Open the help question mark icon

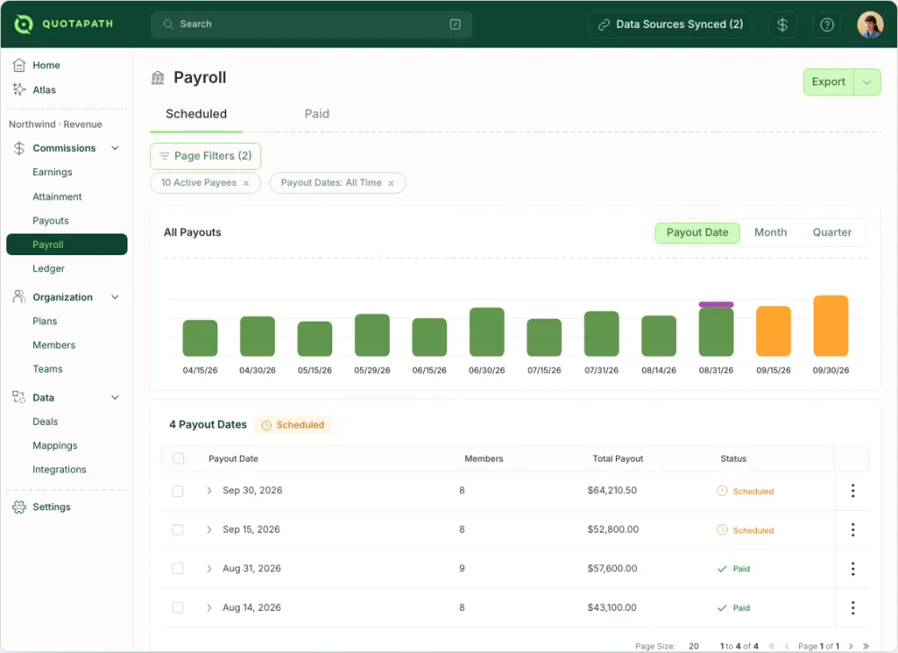(827, 24)
